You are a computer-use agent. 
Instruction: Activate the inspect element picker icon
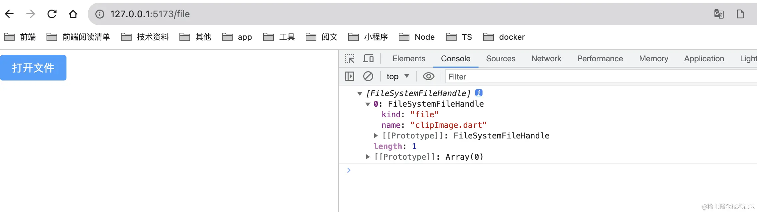point(350,58)
